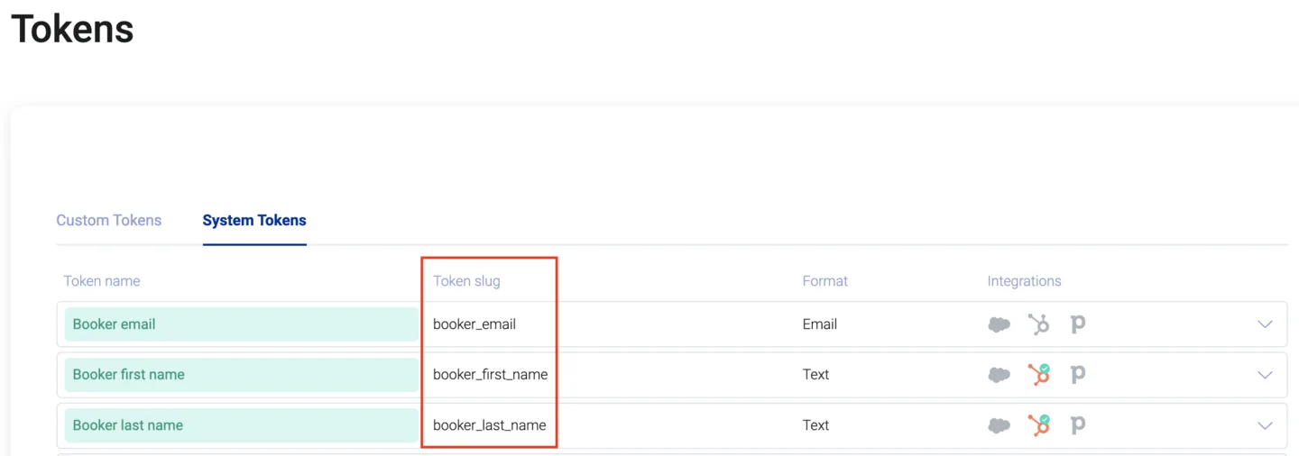Click HubSpot icon in Booker email row
1299x456 pixels.
tap(1039, 324)
